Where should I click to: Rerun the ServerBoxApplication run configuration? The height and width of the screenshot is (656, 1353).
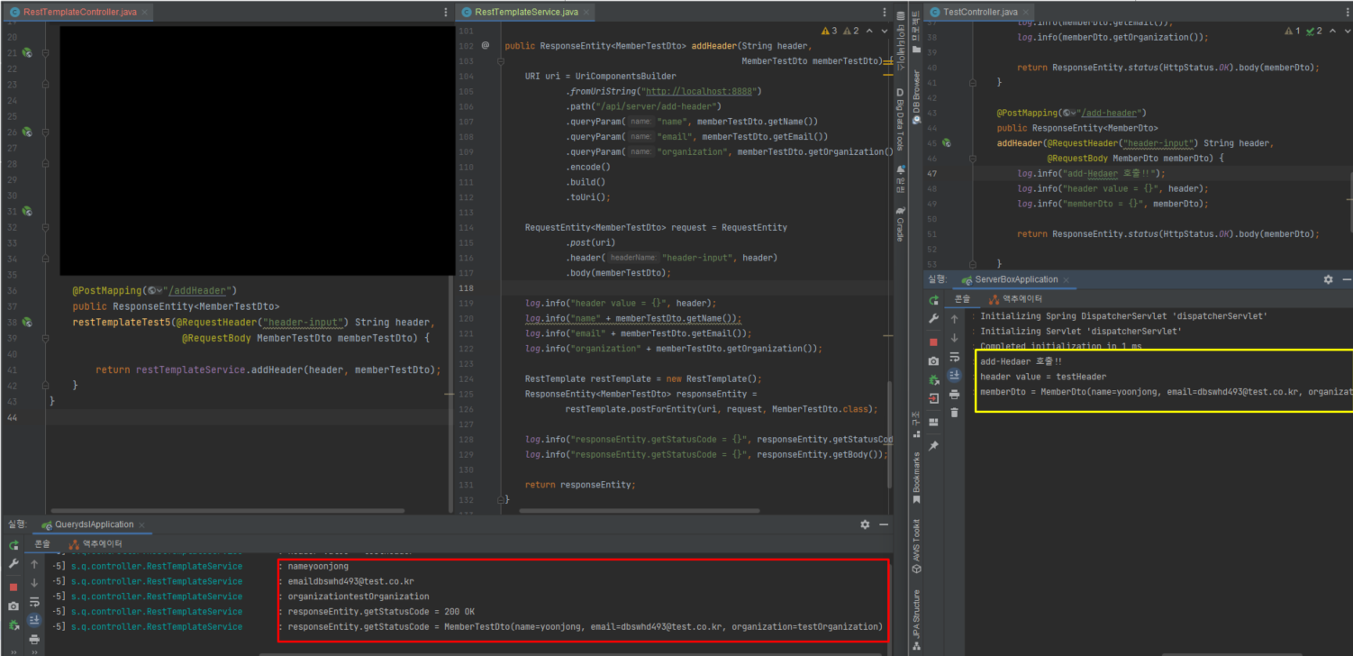pyautogui.click(x=934, y=300)
